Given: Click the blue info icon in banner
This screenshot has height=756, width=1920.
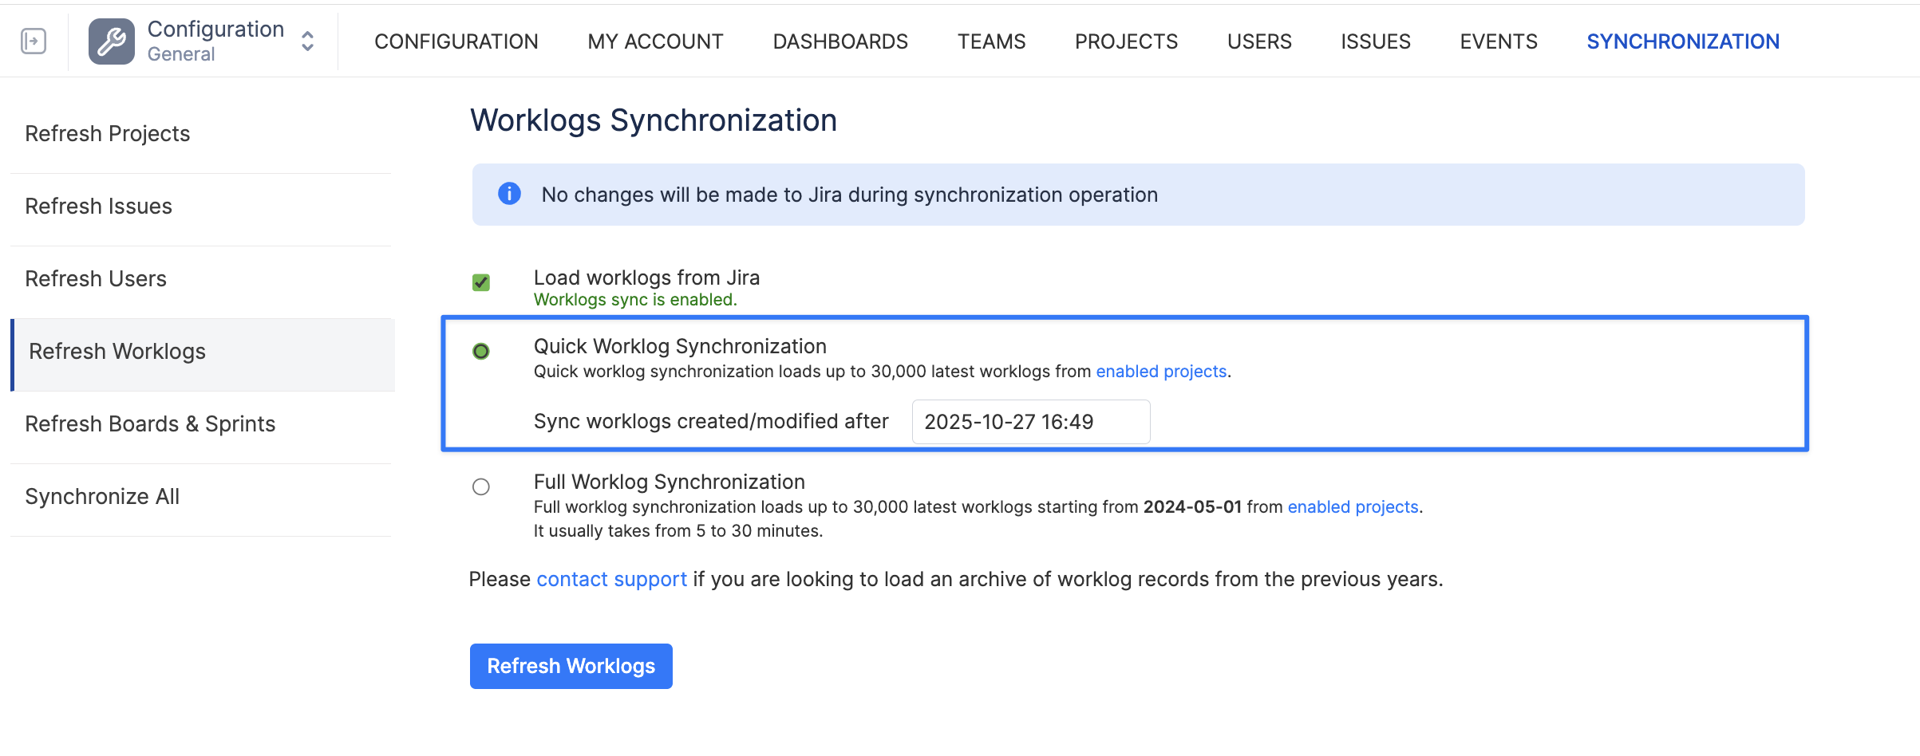Looking at the screenshot, I should 509,194.
